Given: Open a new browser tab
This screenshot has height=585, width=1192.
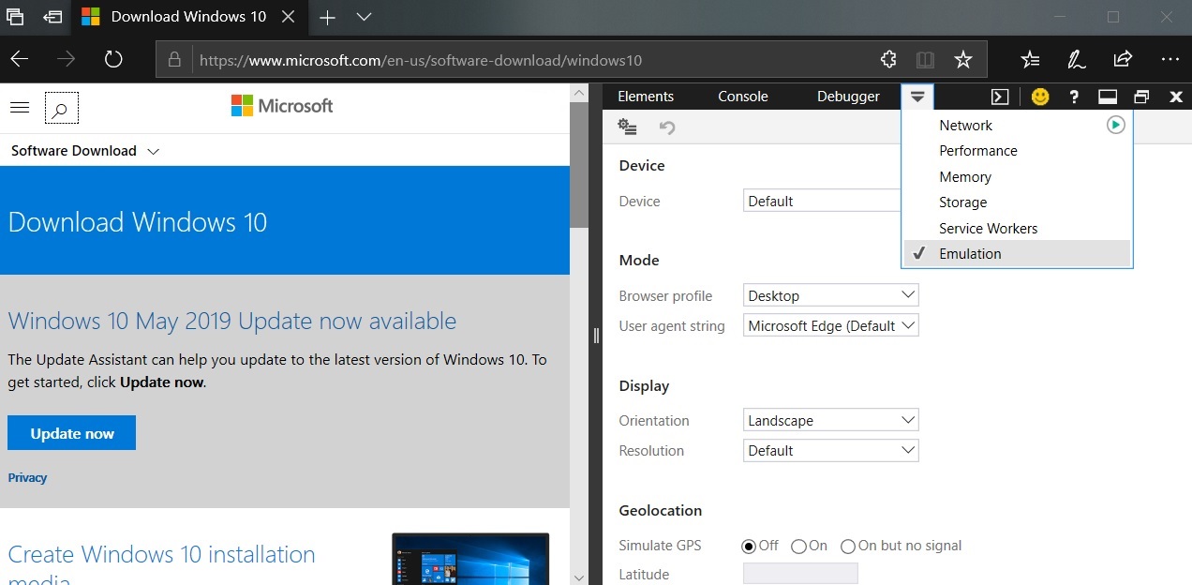Looking at the screenshot, I should pyautogui.click(x=327, y=17).
